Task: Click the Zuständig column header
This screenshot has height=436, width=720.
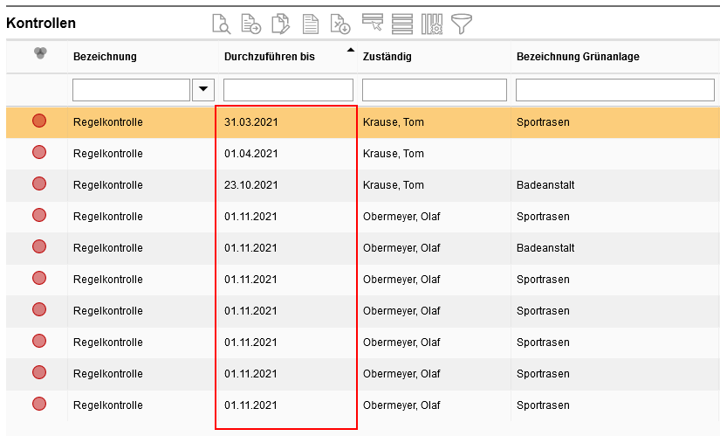Action: tap(387, 57)
